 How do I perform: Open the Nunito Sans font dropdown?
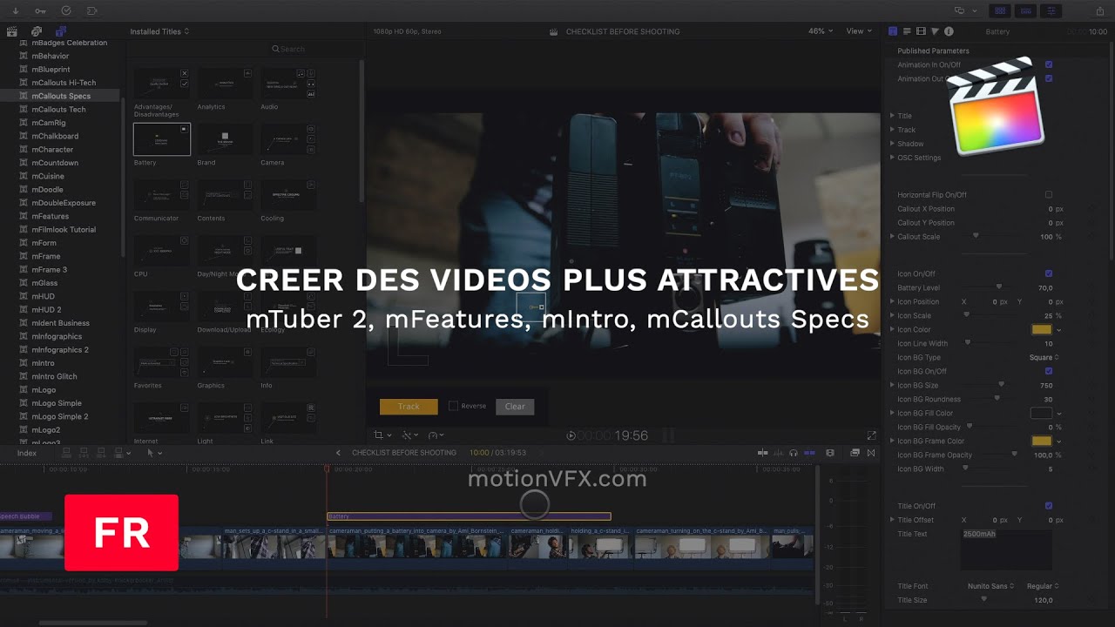click(991, 586)
